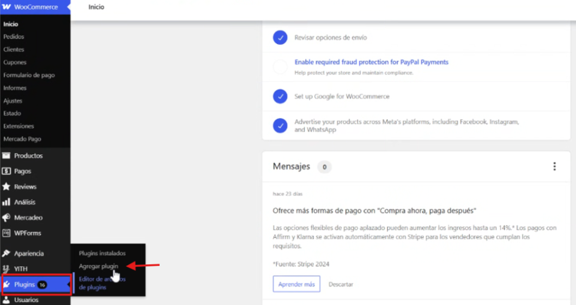Click the Descartar link
Image resolution: width=576 pixels, height=305 pixels.
pyautogui.click(x=341, y=284)
